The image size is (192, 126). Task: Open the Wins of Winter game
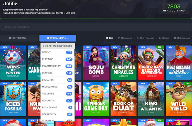[x=13, y=62]
